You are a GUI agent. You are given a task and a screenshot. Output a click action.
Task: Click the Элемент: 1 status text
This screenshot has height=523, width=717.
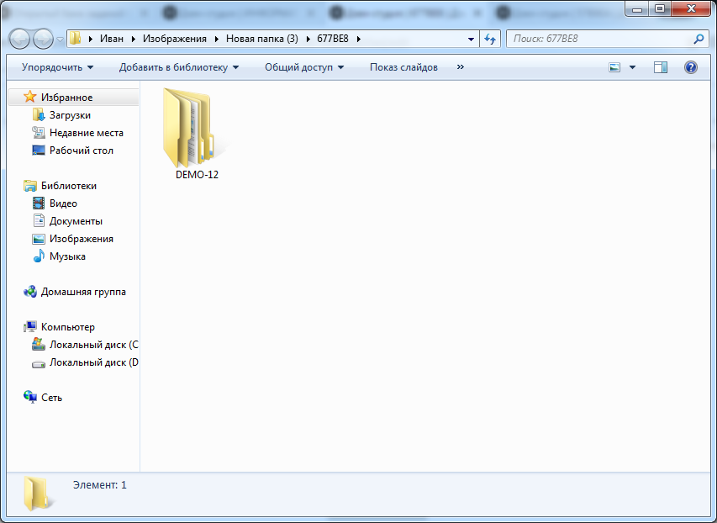point(100,485)
